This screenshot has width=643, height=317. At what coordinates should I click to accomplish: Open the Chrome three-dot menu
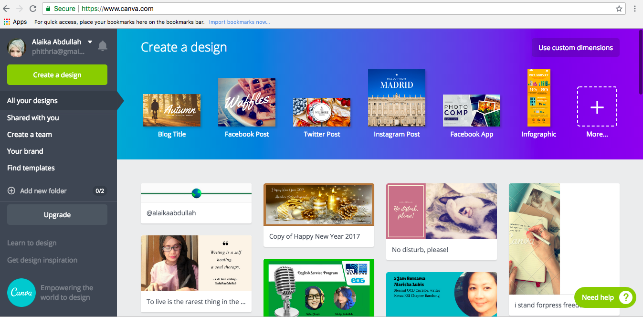[635, 9]
